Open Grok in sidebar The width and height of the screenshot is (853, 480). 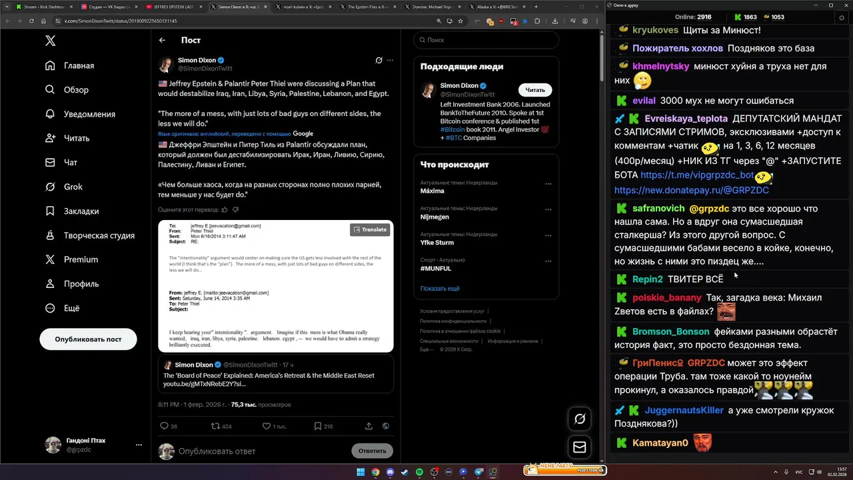[64, 187]
